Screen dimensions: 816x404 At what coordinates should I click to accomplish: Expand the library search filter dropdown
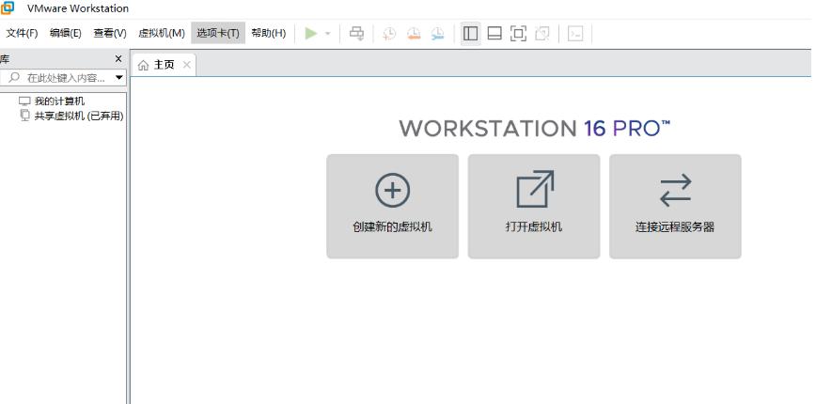click(x=119, y=77)
